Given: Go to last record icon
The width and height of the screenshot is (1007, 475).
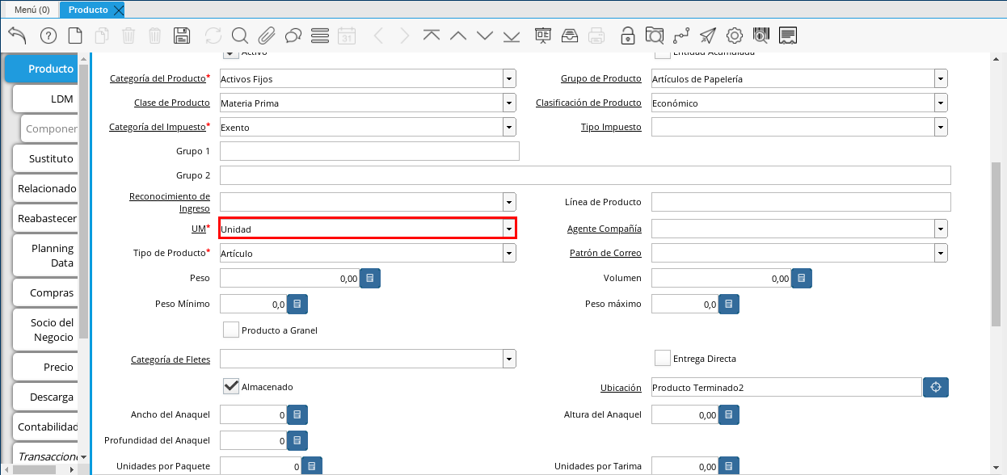Looking at the screenshot, I should [512, 36].
